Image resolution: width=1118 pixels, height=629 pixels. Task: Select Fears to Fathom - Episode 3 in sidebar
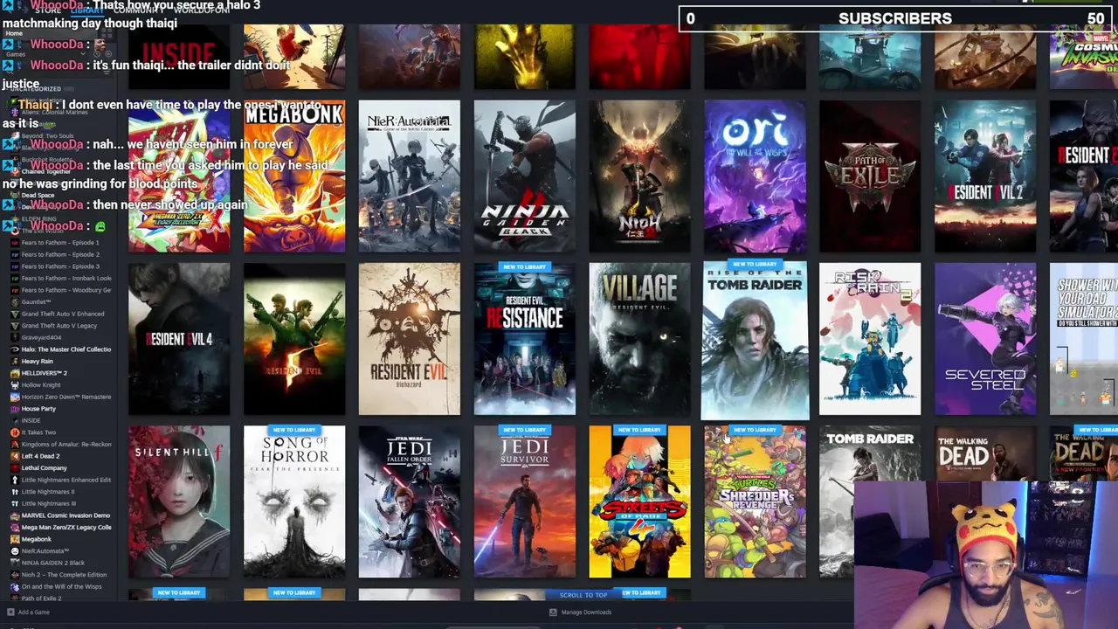pyautogui.click(x=60, y=266)
